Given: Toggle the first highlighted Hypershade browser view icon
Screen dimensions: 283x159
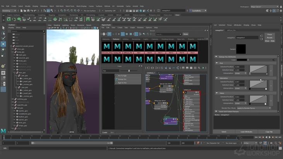Looking at the screenshot, I should 109,34.
